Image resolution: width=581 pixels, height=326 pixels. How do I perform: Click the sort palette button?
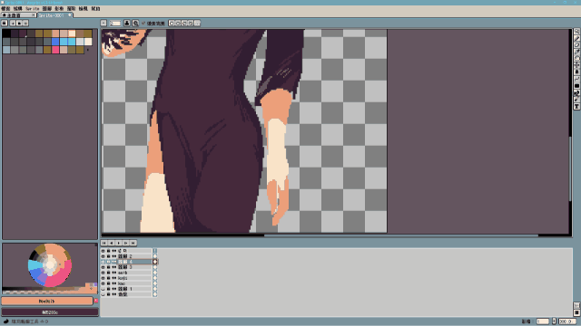[12, 23]
